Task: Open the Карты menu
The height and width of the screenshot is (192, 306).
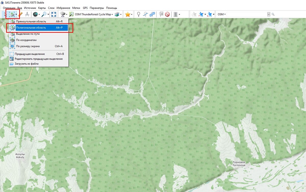Action: [42, 8]
